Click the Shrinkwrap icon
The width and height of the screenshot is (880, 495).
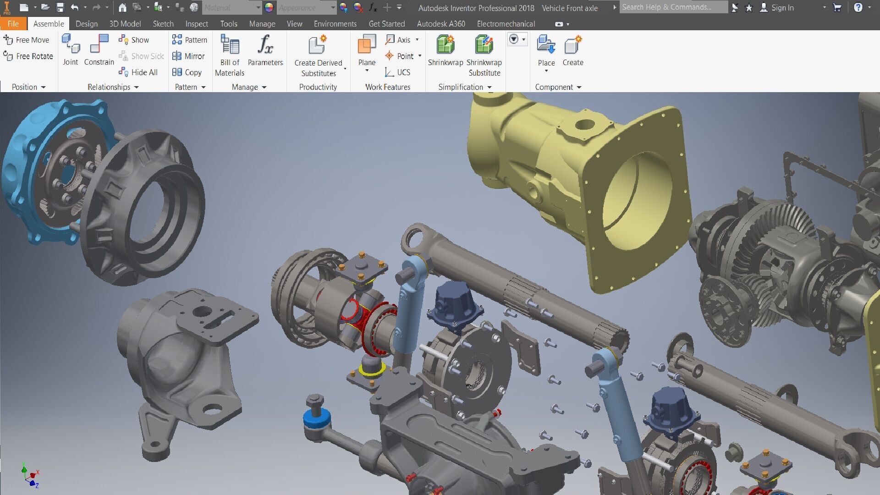click(445, 44)
